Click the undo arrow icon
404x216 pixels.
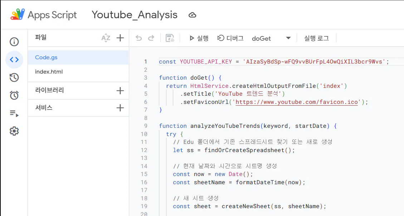coord(138,38)
